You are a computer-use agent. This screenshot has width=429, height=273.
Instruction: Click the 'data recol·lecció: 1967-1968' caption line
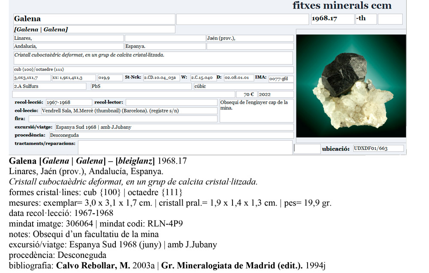61,213
